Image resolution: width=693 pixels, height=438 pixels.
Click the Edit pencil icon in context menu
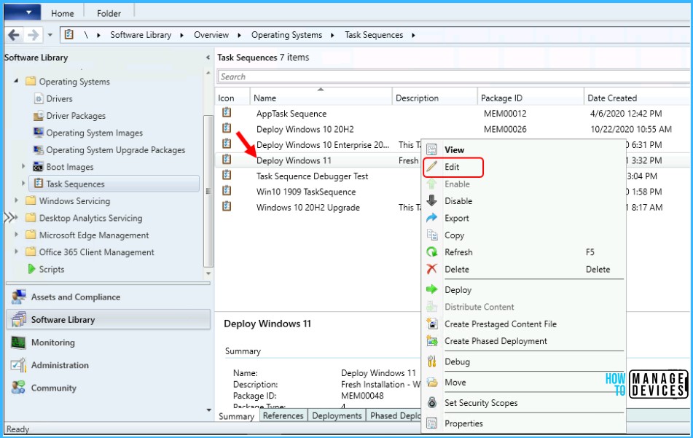click(432, 167)
